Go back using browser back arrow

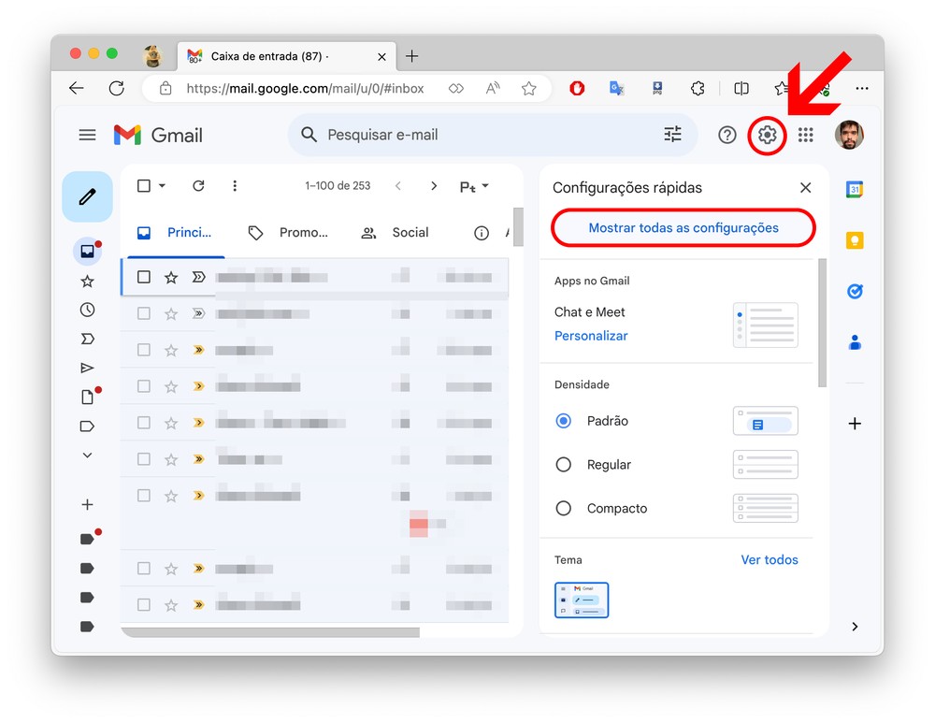(77, 88)
